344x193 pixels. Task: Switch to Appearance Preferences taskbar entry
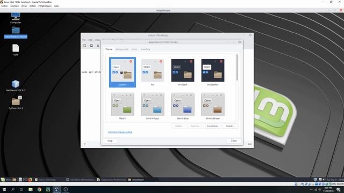tap(112, 180)
